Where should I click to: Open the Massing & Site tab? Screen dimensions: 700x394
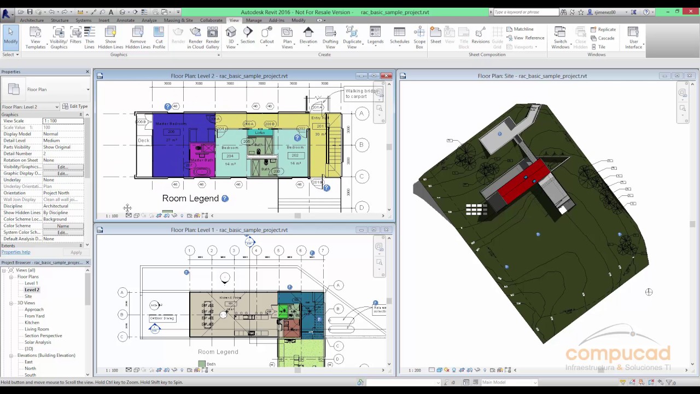click(x=178, y=20)
